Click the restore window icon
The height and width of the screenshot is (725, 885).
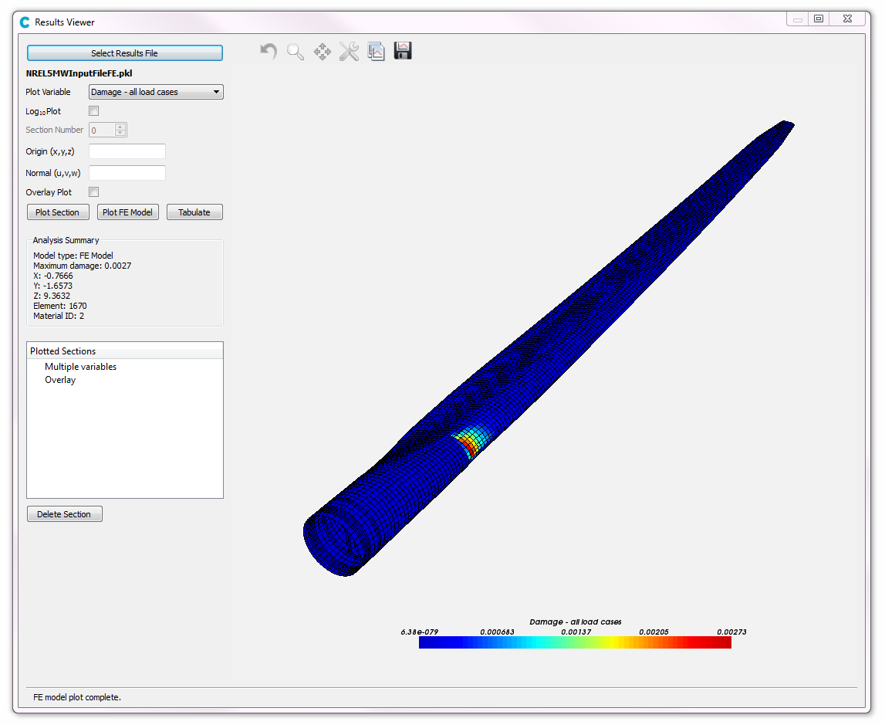point(819,19)
